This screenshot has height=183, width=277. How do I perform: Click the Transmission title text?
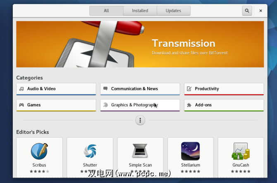[x=184, y=43]
